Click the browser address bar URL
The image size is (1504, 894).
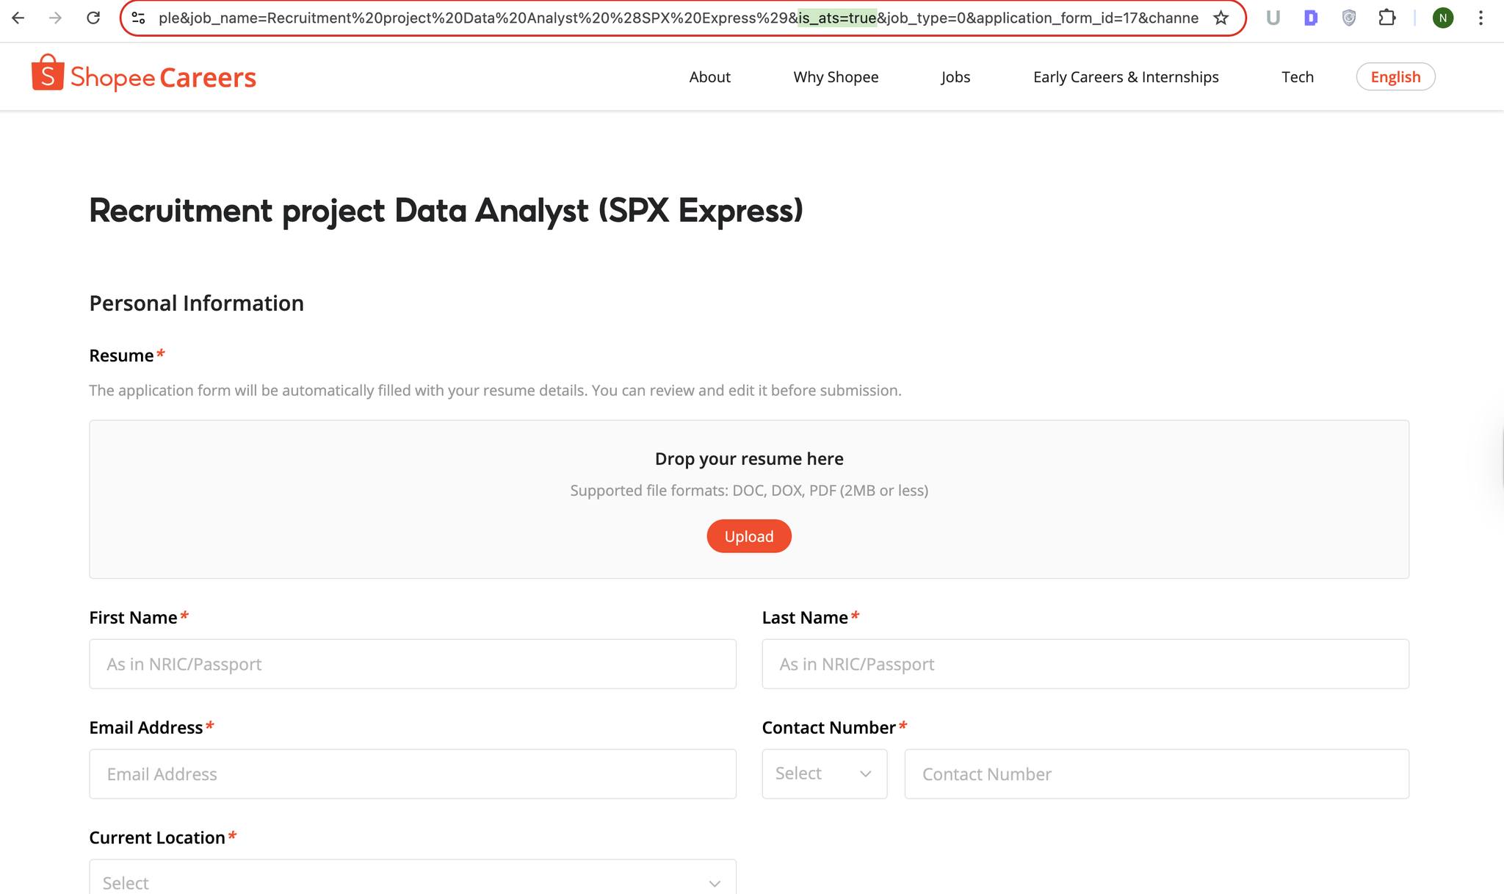pos(679,18)
